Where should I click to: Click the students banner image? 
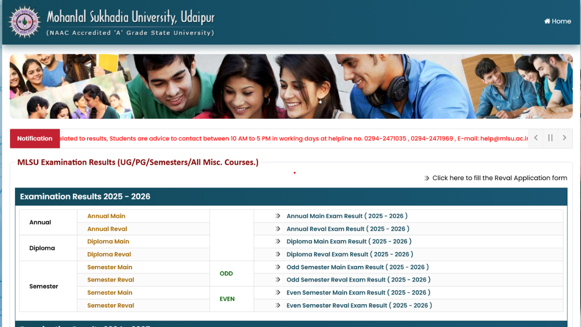pos(291,86)
